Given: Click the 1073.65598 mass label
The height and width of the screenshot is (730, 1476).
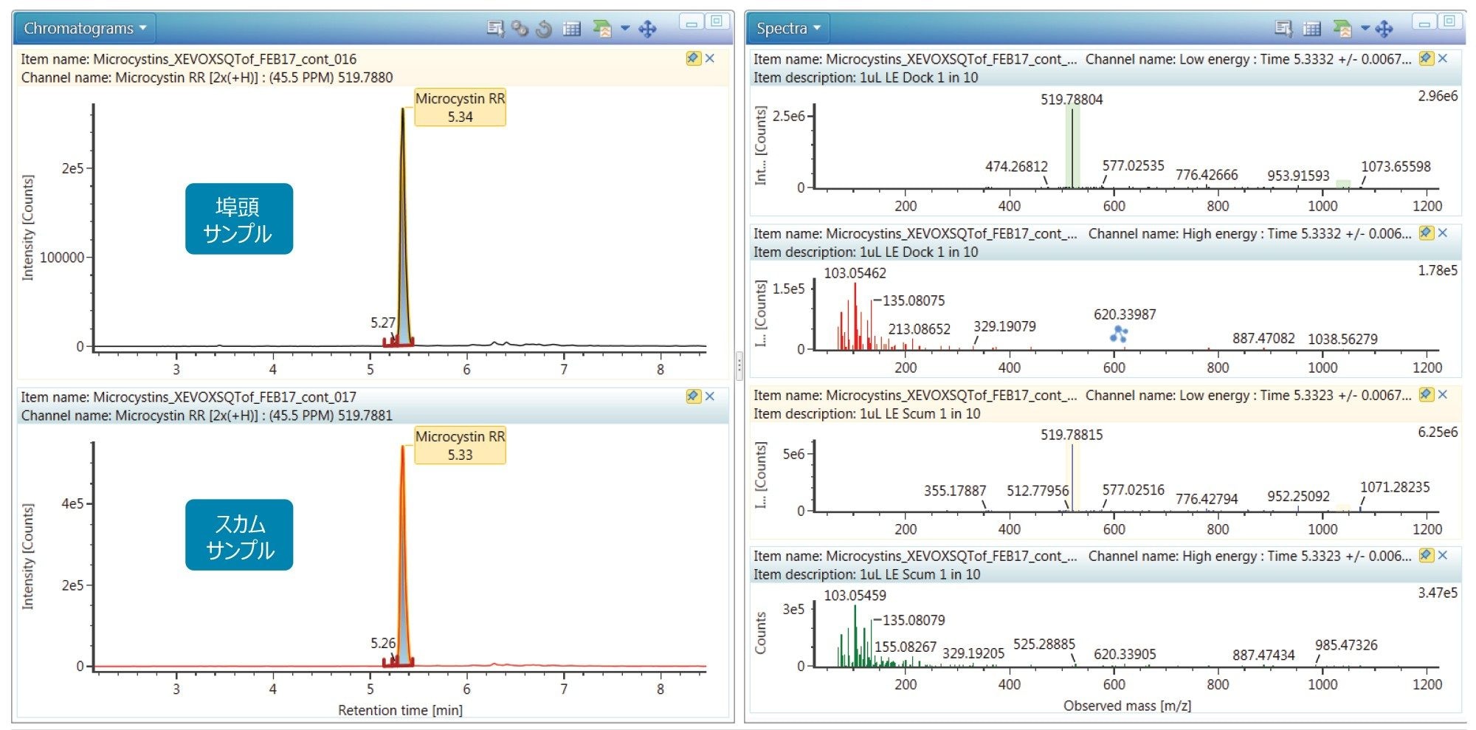Looking at the screenshot, I should point(1396,167).
